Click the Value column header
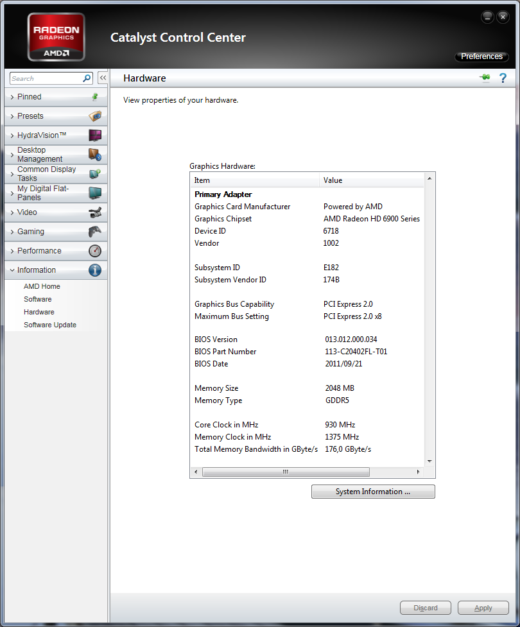 [x=372, y=180]
